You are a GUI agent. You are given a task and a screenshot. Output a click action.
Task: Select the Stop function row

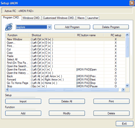click(65, 86)
